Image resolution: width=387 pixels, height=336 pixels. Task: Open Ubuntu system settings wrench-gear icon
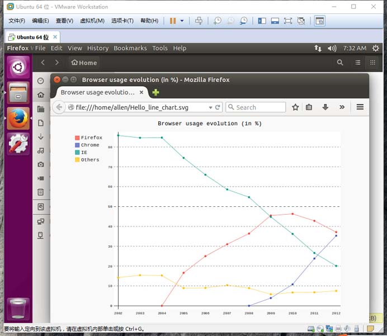18,144
